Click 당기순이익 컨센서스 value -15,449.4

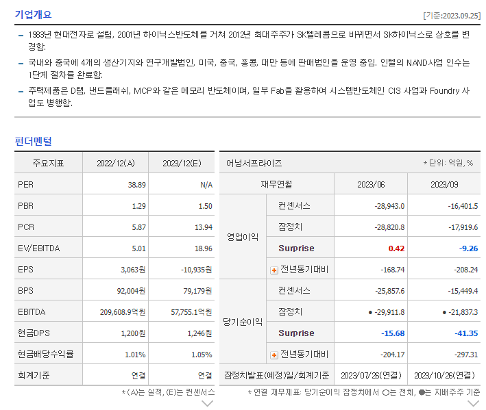(463, 291)
